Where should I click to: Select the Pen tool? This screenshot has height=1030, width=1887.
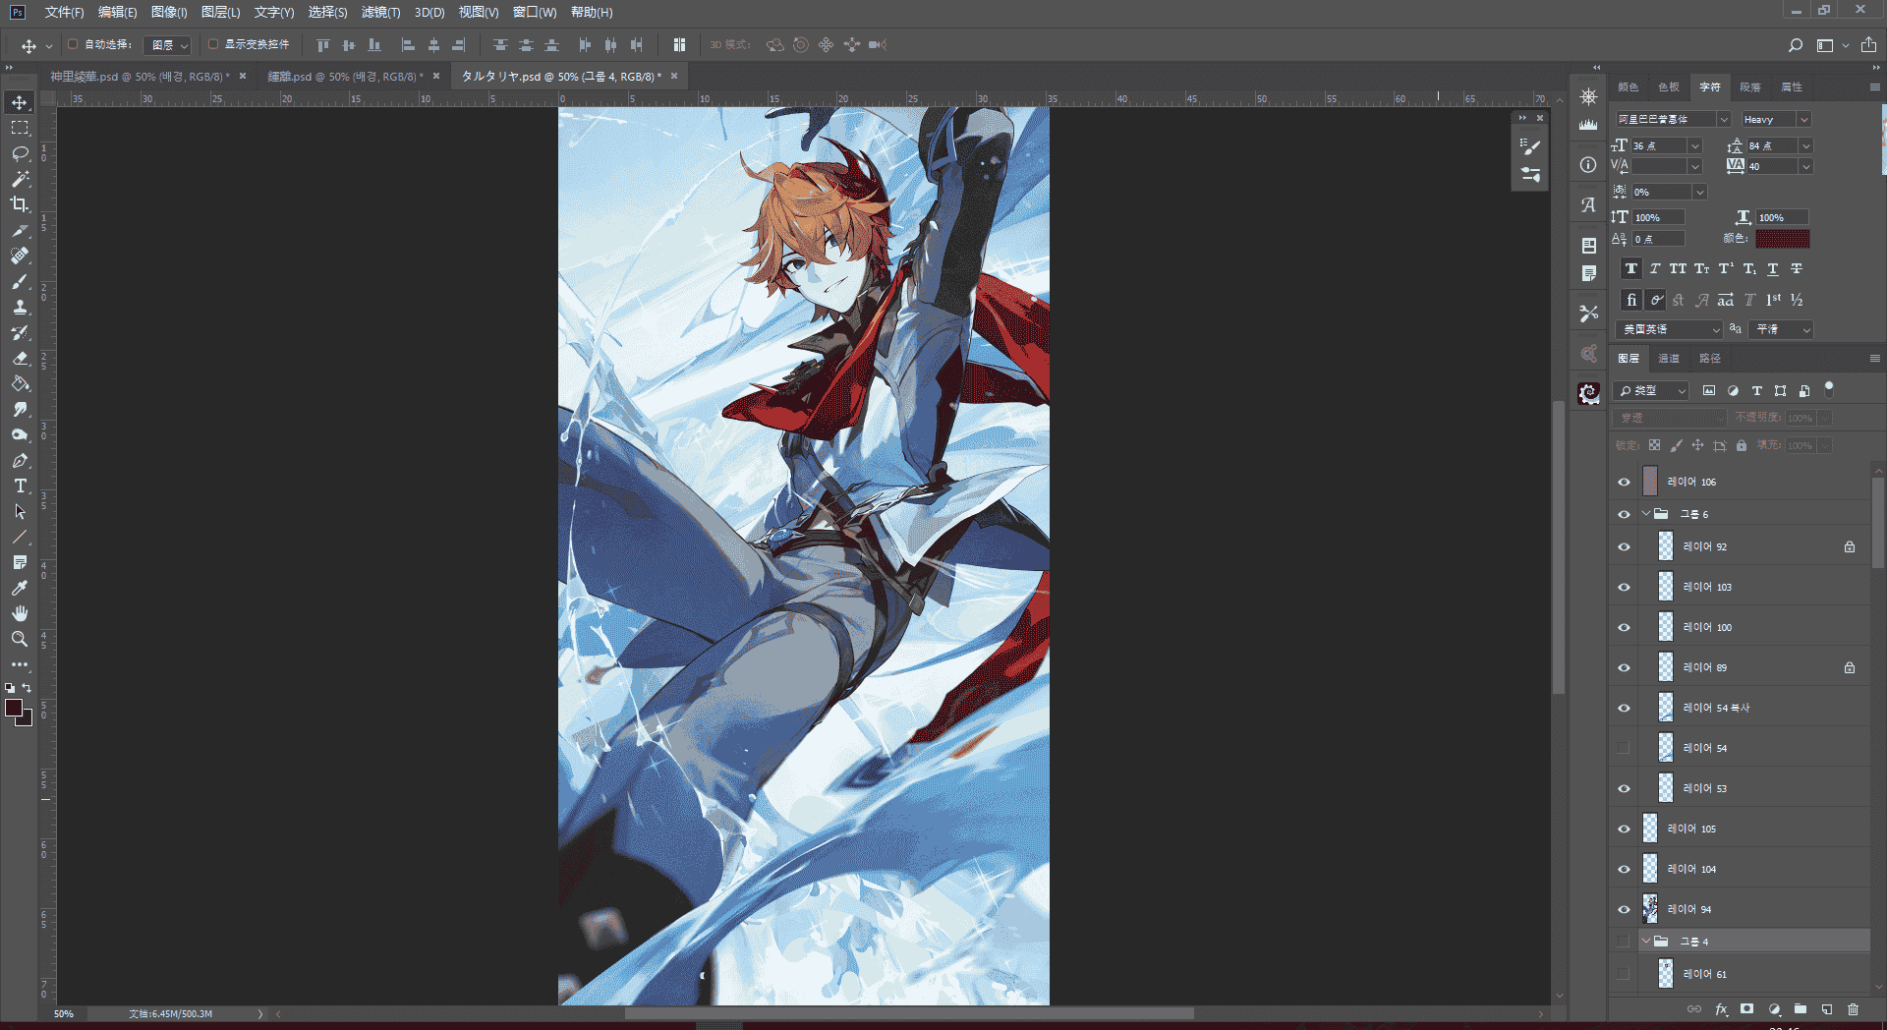pos(20,461)
